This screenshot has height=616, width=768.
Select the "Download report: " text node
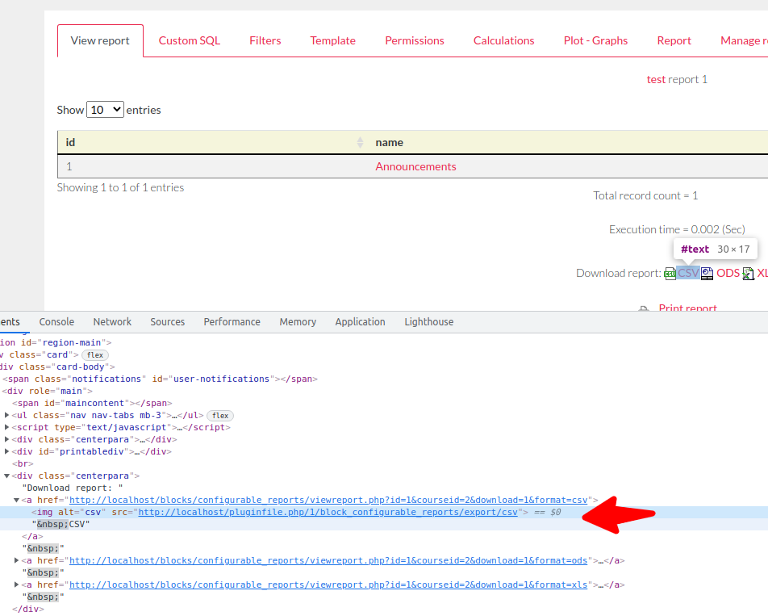pos(73,488)
